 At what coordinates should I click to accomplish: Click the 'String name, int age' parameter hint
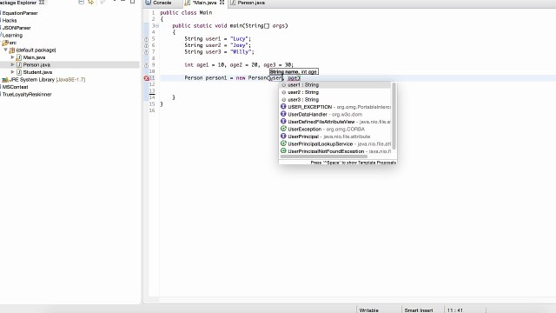(x=294, y=71)
